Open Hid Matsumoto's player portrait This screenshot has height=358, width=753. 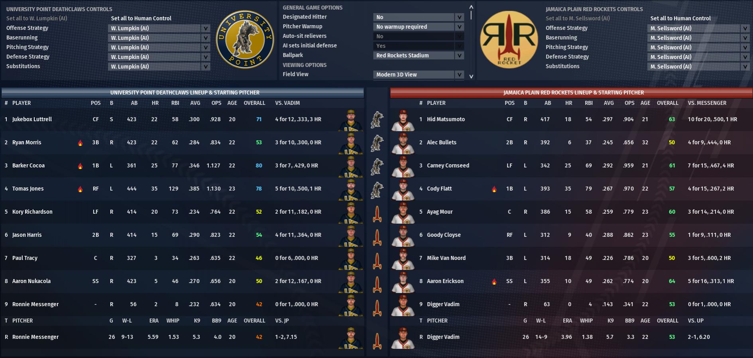[x=403, y=120]
